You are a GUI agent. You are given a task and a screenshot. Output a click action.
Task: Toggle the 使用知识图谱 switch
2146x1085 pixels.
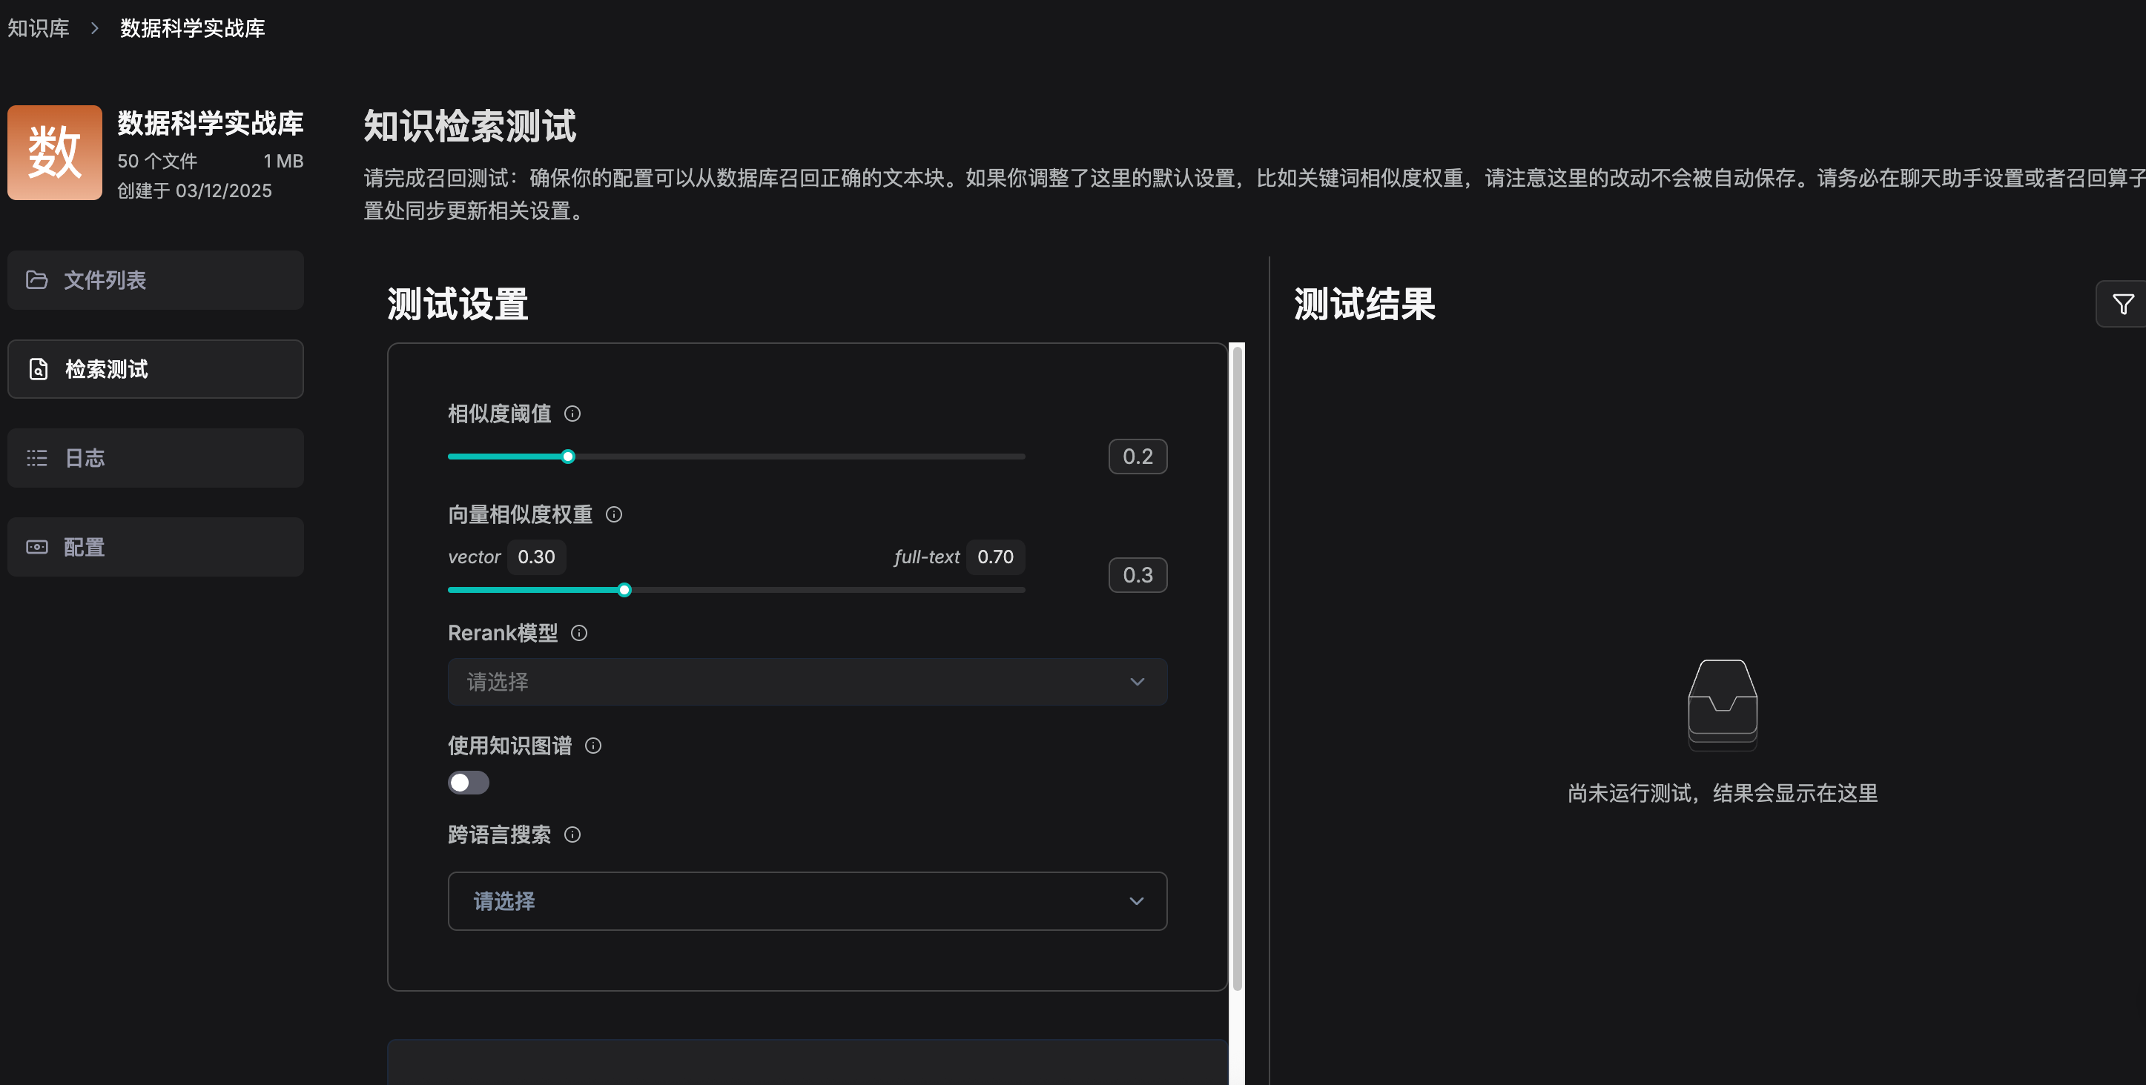(x=468, y=783)
